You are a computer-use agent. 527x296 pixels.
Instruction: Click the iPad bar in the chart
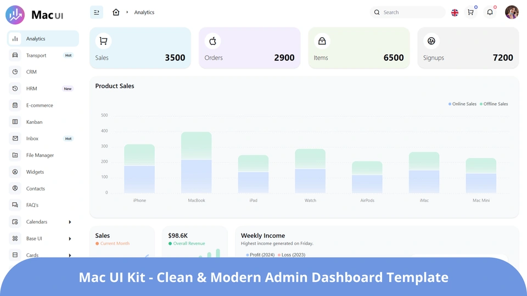pyautogui.click(x=254, y=174)
